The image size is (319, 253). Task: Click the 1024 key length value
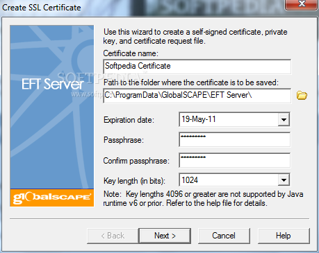click(x=190, y=180)
